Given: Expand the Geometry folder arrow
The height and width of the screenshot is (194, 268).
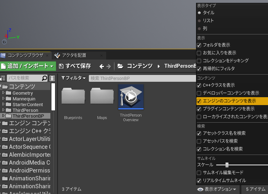Looking at the screenshot, I should [x=3, y=93].
